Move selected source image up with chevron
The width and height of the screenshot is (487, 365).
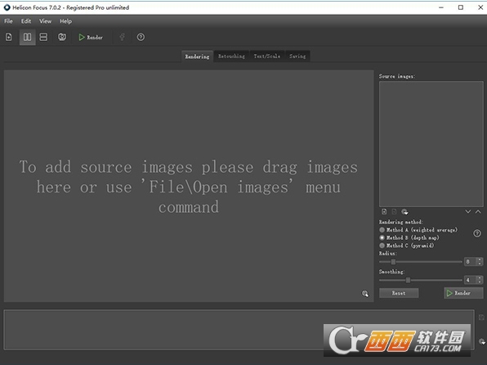pos(478,212)
